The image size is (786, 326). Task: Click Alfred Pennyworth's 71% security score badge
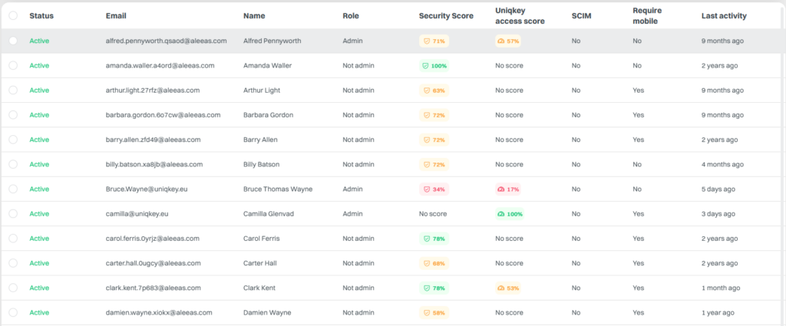pyautogui.click(x=434, y=41)
